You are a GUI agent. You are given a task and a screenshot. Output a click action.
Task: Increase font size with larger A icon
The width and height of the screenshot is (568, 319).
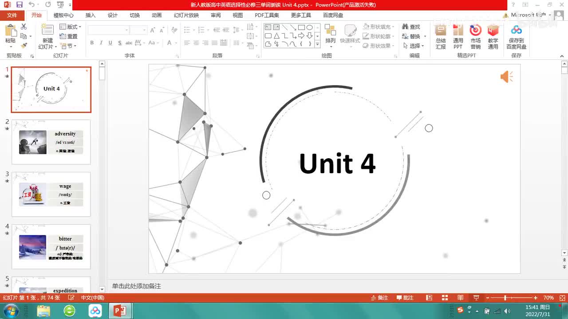click(x=153, y=30)
